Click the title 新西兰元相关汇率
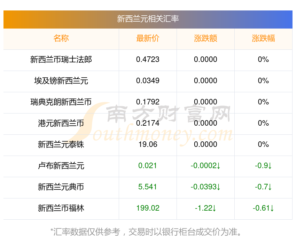 [x=148, y=19]
